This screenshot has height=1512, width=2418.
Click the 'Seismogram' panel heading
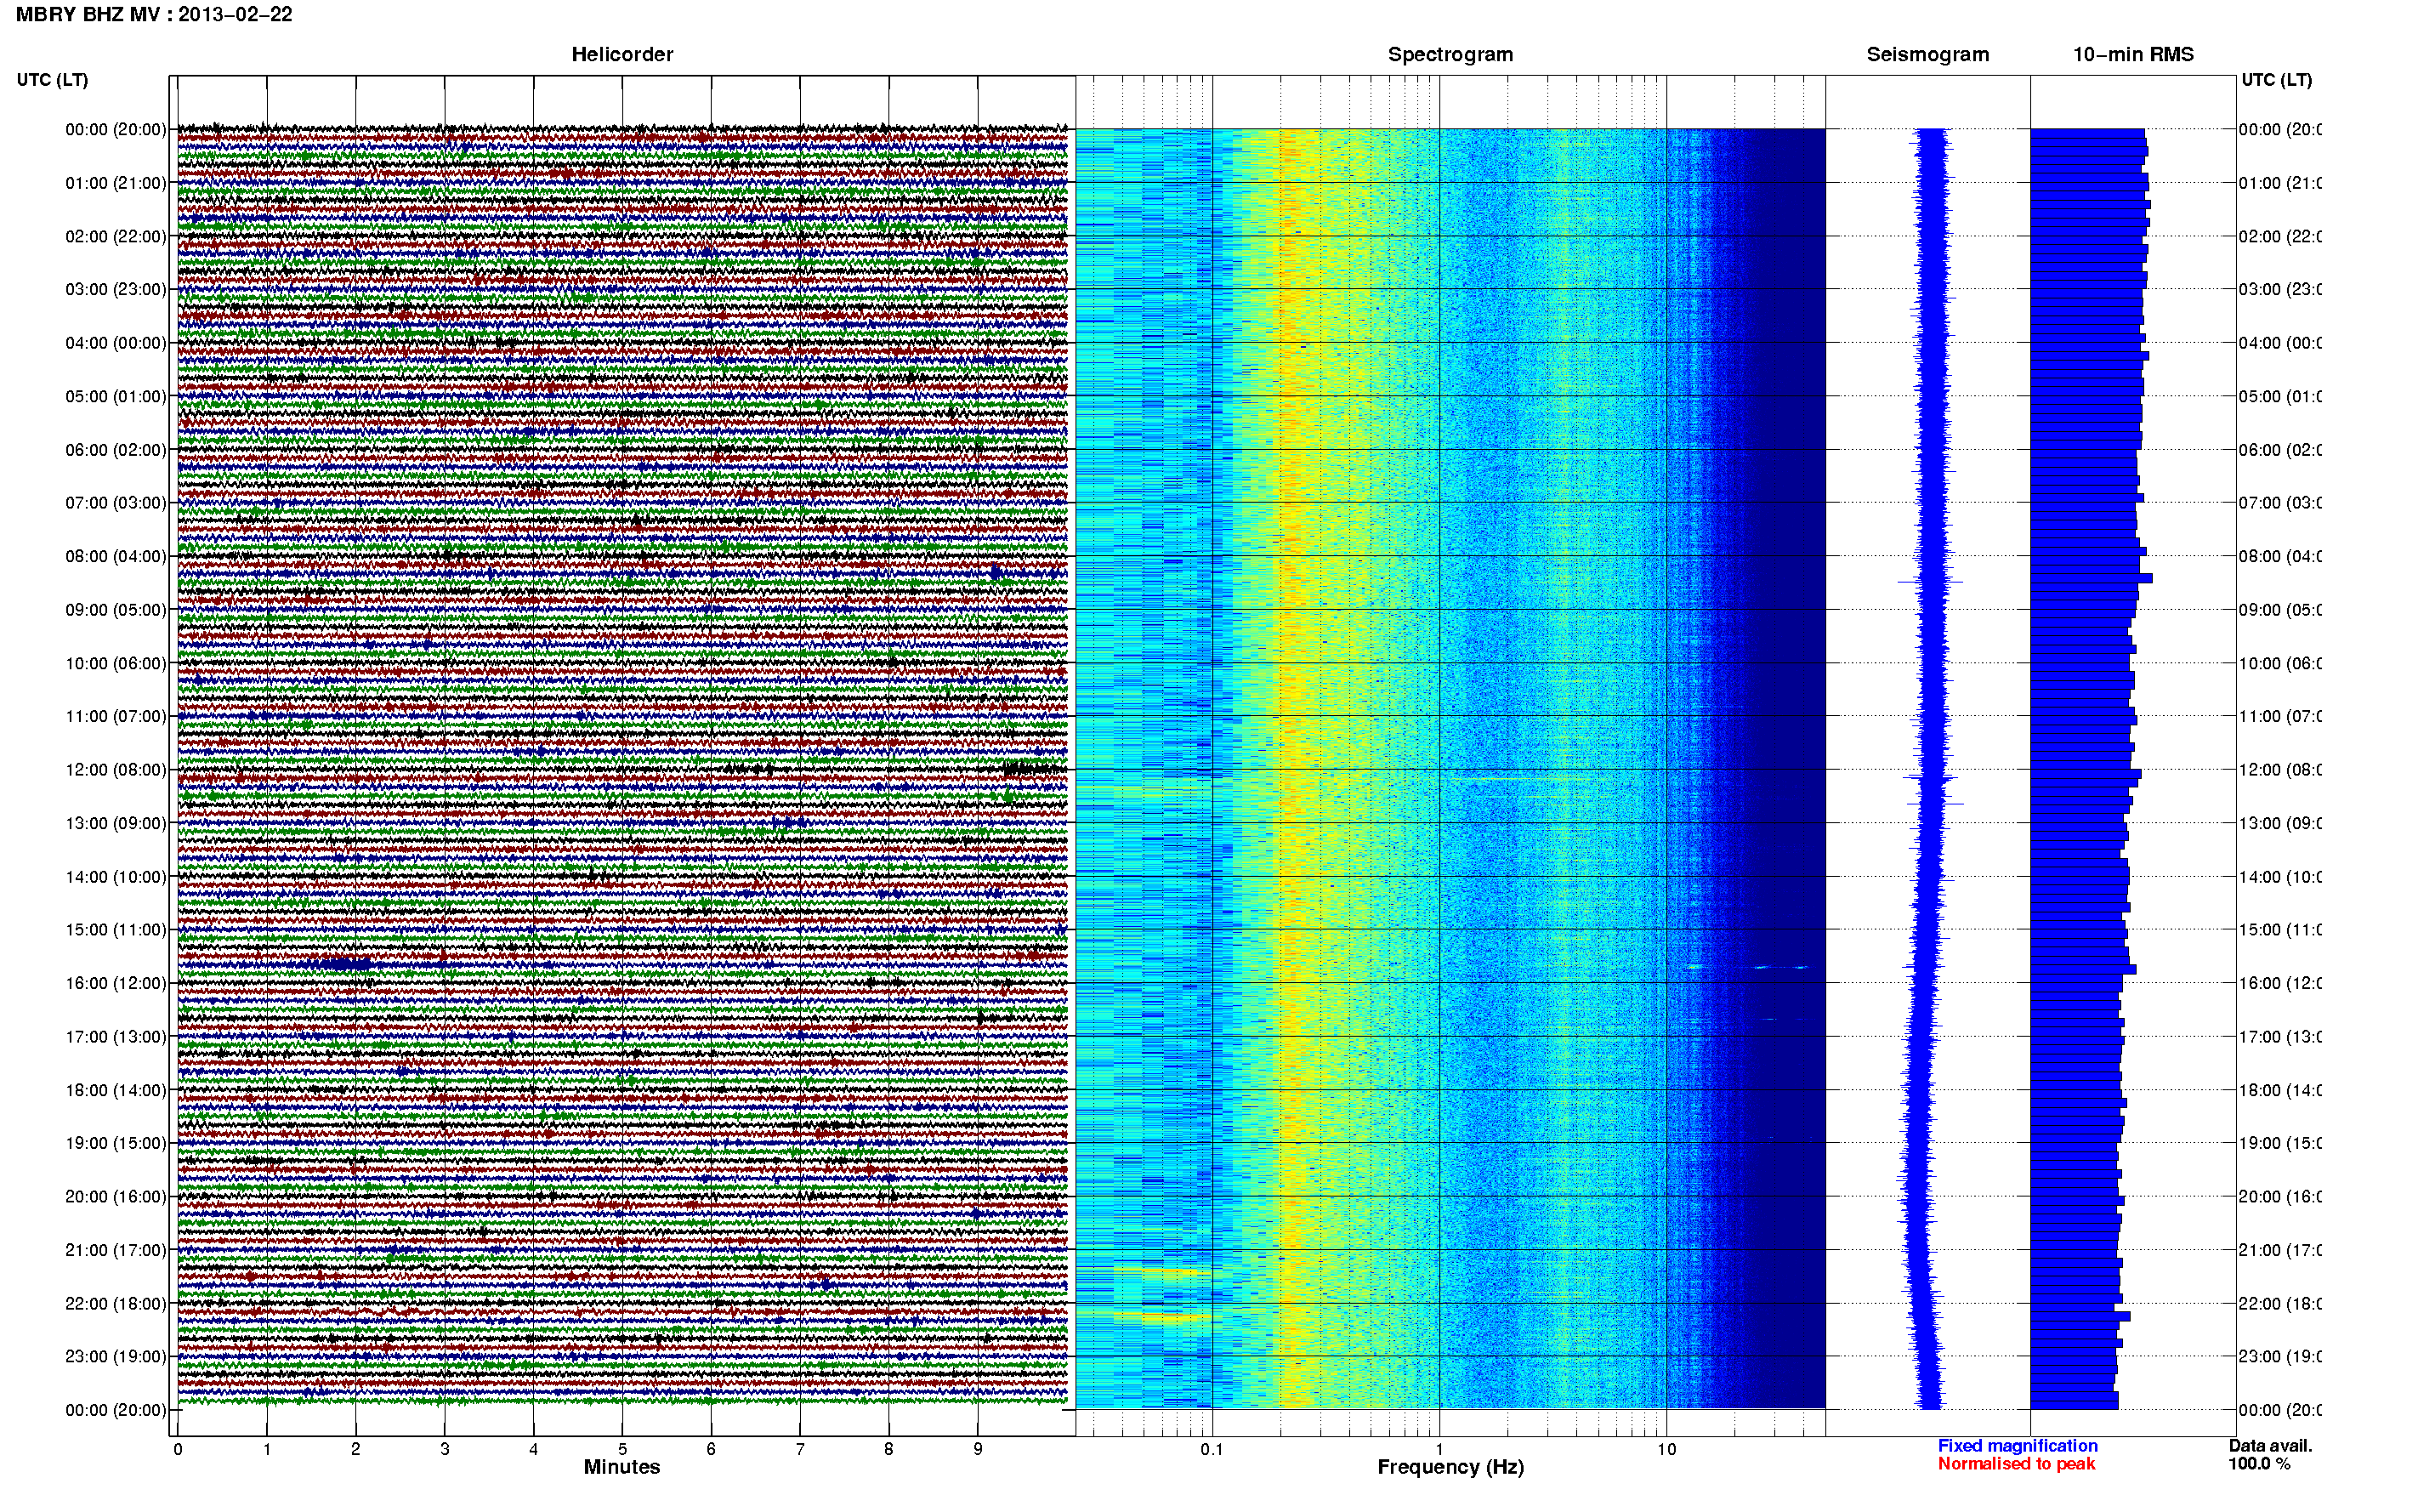1927,54
